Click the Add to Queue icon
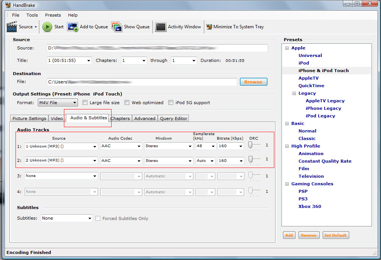The image size is (381, 260). coord(73,27)
